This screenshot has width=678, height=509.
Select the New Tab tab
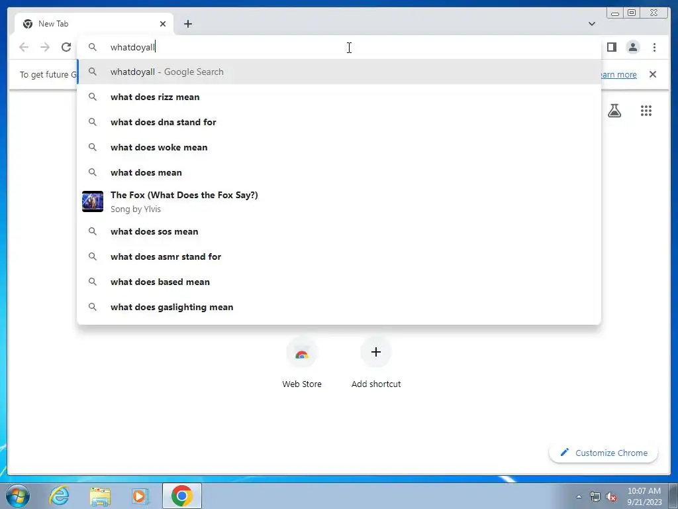click(x=94, y=24)
